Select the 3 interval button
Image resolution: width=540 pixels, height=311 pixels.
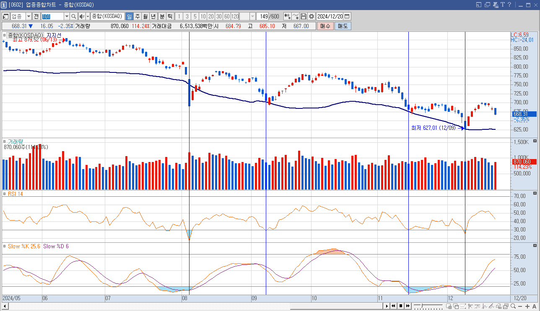pyautogui.click(x=187, y=16)
